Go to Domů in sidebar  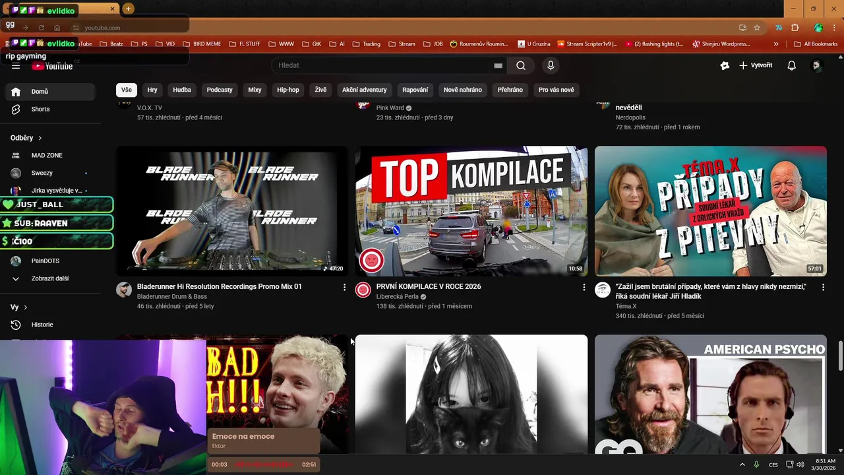click(50, 92)
